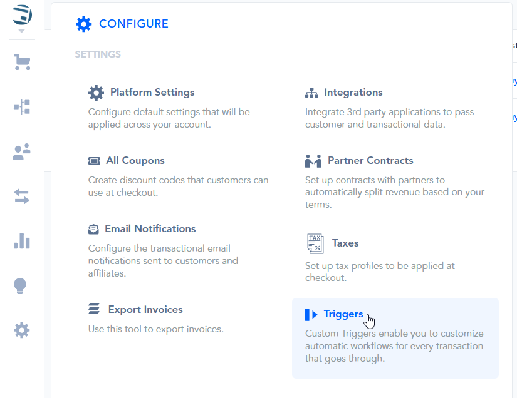
Task: Open the Taxes settings
Action: click(x=345, y=243)
